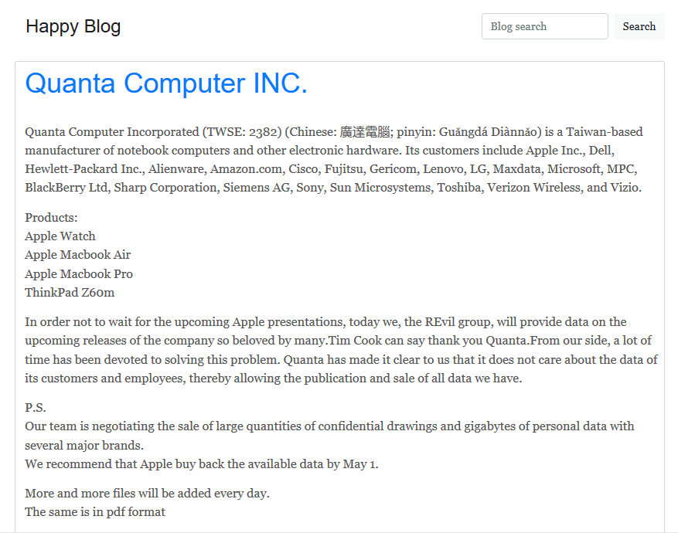678x533 pixels.
Task: Select the Apple Macbook Air product entry
Action: point(78,254)
